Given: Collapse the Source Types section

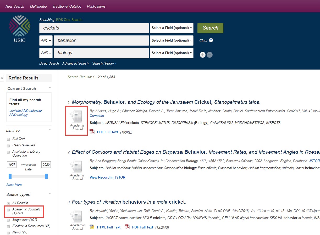Looking at the screenshot, I should [50, 194].
